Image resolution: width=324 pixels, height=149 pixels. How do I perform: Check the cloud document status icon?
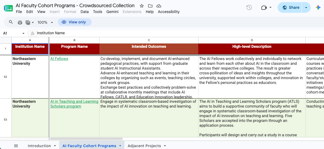159,6
